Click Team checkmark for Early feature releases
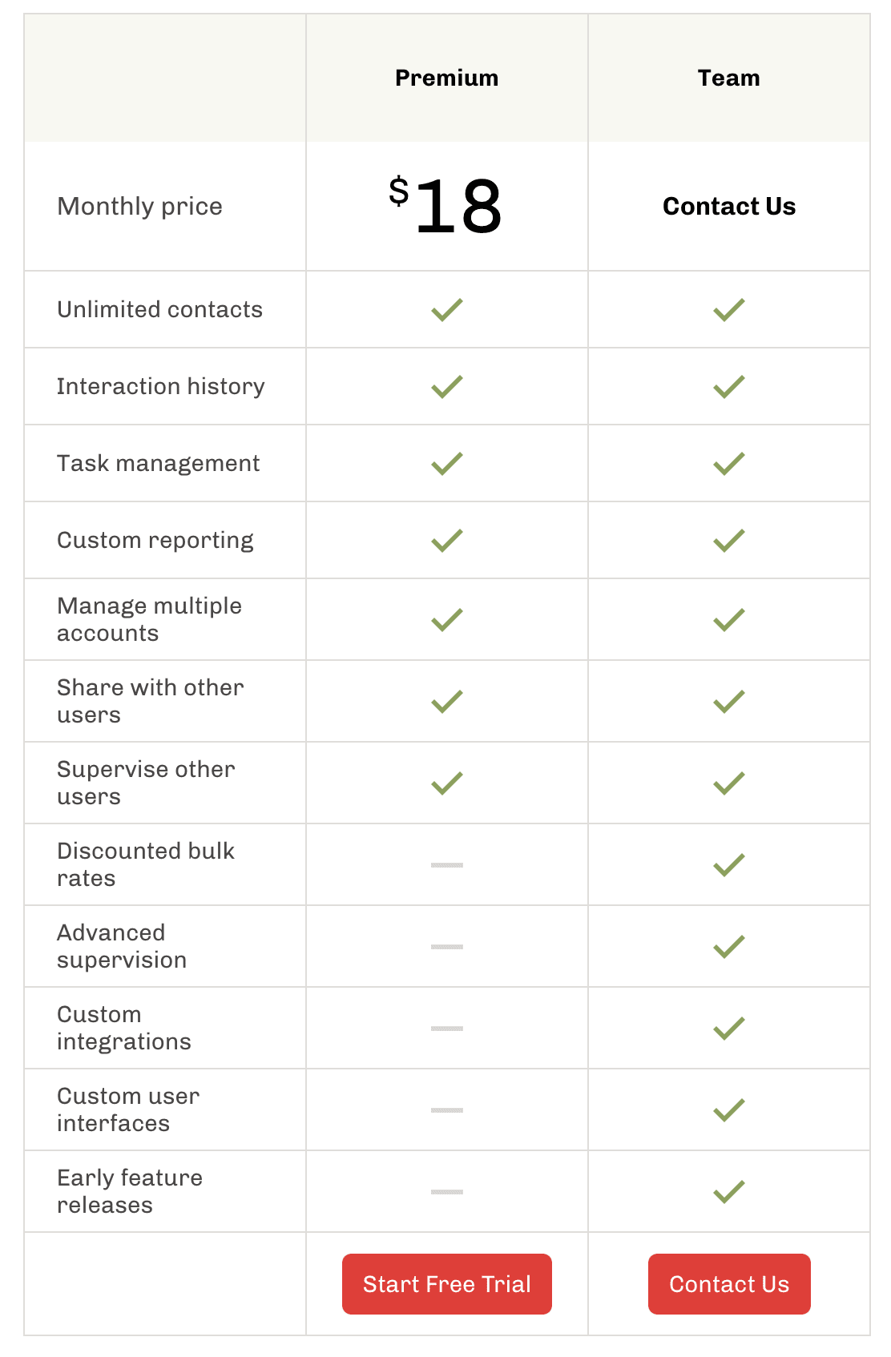Screen dimensions: 891x1357 click(728, 1191)
